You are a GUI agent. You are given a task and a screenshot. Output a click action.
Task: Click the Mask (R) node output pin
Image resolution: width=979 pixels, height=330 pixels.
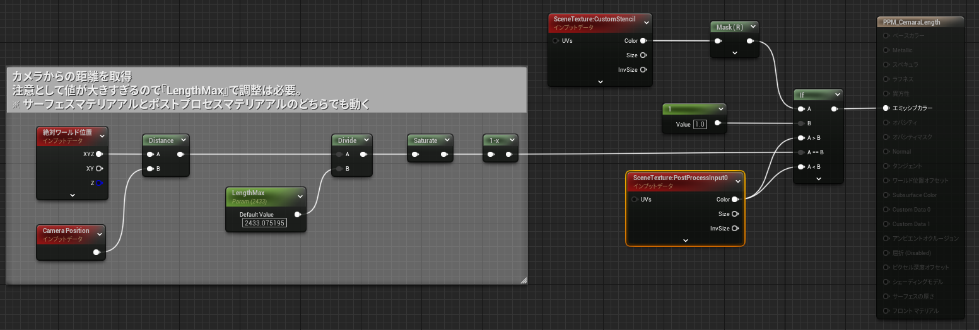[750, 42]
